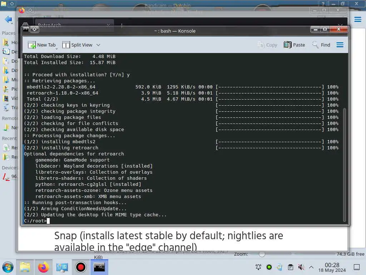Click the Copy toolbar button
The image size is (366, 275).
(267, 45)
